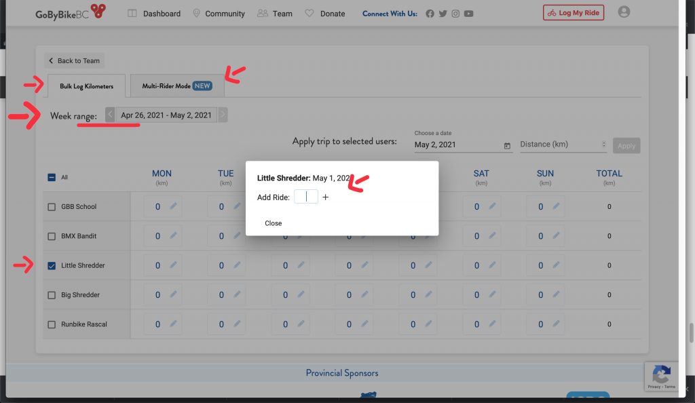The width and height of the screenshot is (695, 403).
Task: Go to the previous week range
Action: point(110,115)
